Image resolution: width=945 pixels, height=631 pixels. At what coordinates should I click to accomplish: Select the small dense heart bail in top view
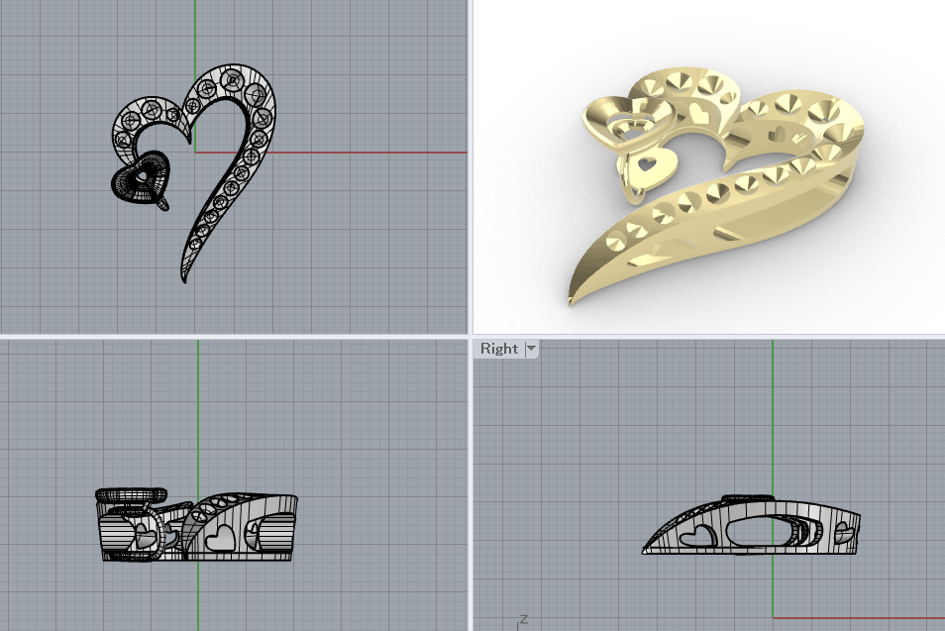[139, 179]
